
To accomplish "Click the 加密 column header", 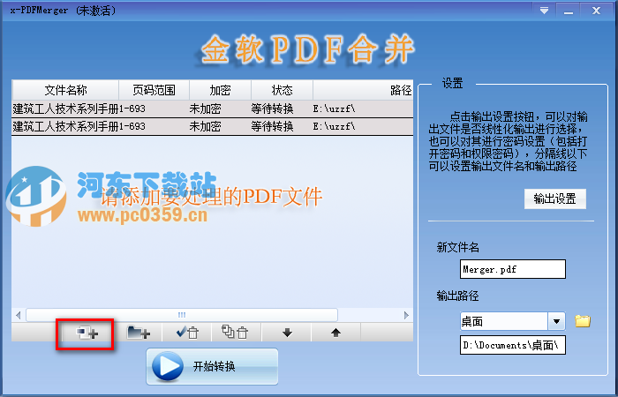I will [221, 90].
